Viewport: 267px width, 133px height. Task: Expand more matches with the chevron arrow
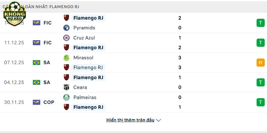[159, 120]
